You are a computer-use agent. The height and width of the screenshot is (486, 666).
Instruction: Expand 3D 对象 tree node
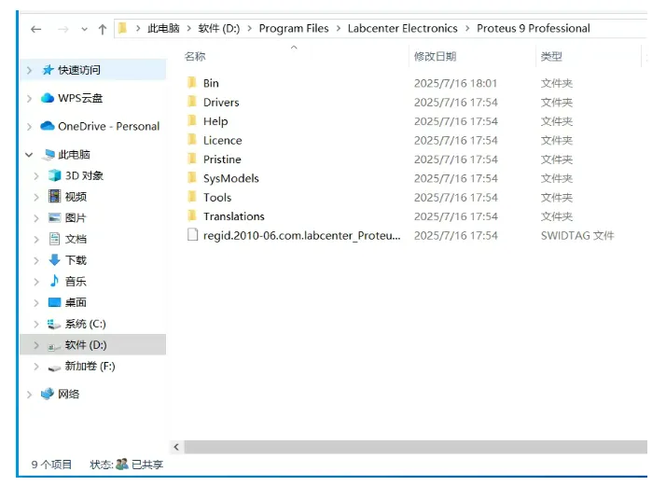click(36, 176)
